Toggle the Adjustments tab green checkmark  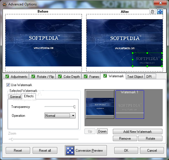(x=7, y=76)
